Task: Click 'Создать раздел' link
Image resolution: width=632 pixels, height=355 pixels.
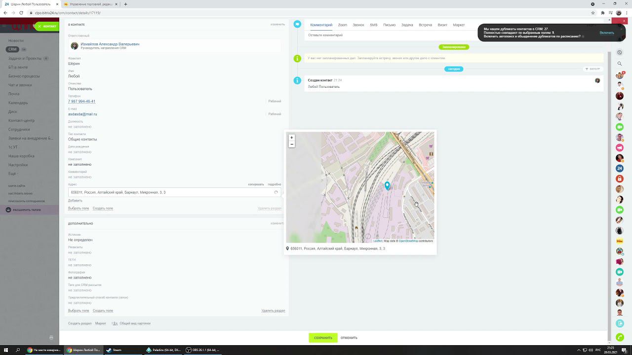Action: pyautogui.click(x=80, y=323)
